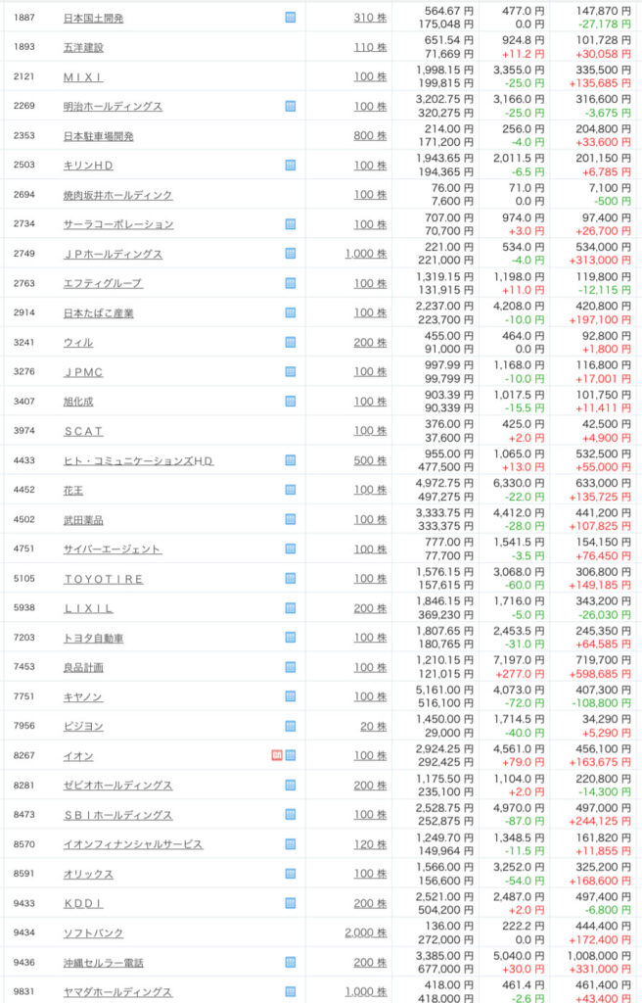This screenshot has width=642, height=1003.
Task: Select the stock code 9434 cell
Action: pos(24,932)
